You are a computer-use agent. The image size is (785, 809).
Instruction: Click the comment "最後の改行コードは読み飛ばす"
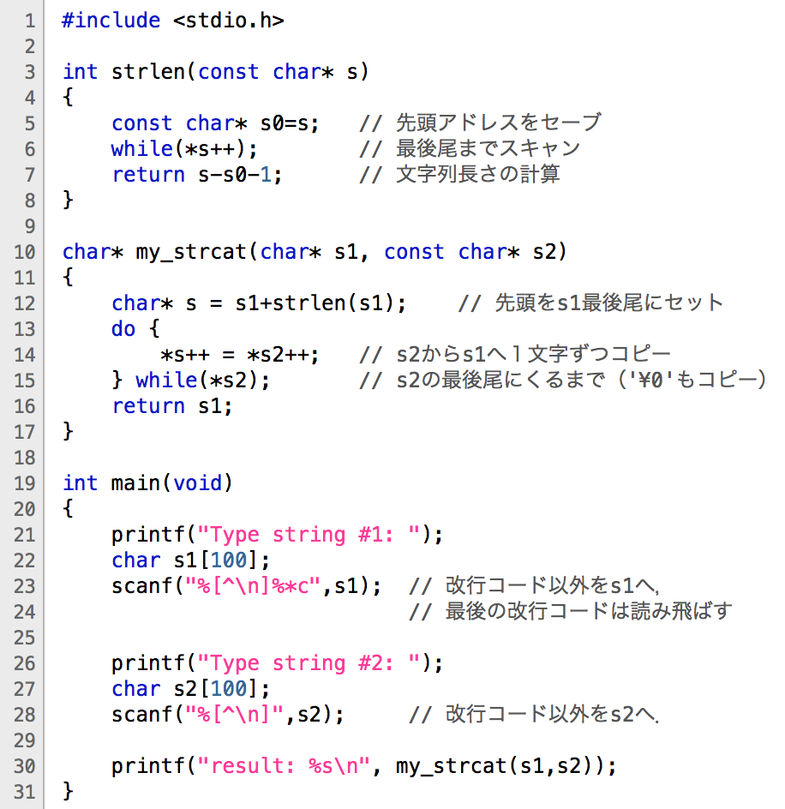(589, 612)
